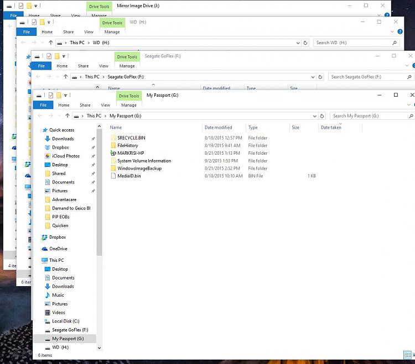
Task: Open Videos under This PC
Action: pos(59,313)
